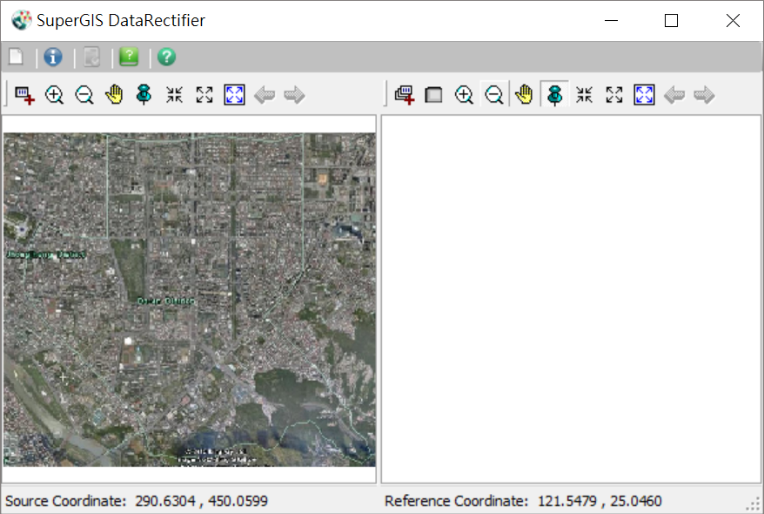Select Zoom In on the source toolbar
764x514 pixels.
54,95
